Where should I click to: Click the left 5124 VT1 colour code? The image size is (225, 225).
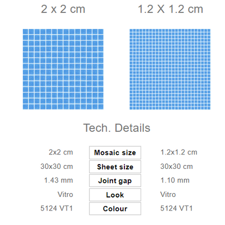[57, 208]
